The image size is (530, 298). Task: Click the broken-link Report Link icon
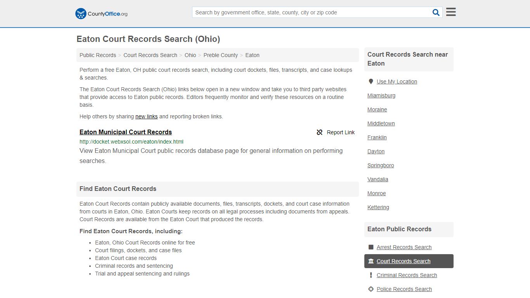tap(320, 132)
